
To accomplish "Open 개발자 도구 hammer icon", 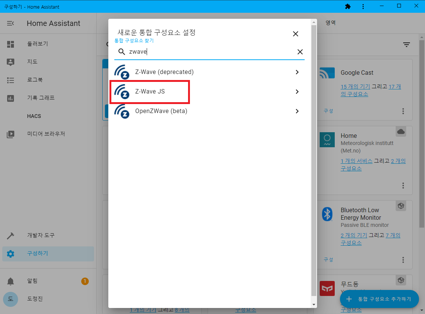I will [10, 235].
